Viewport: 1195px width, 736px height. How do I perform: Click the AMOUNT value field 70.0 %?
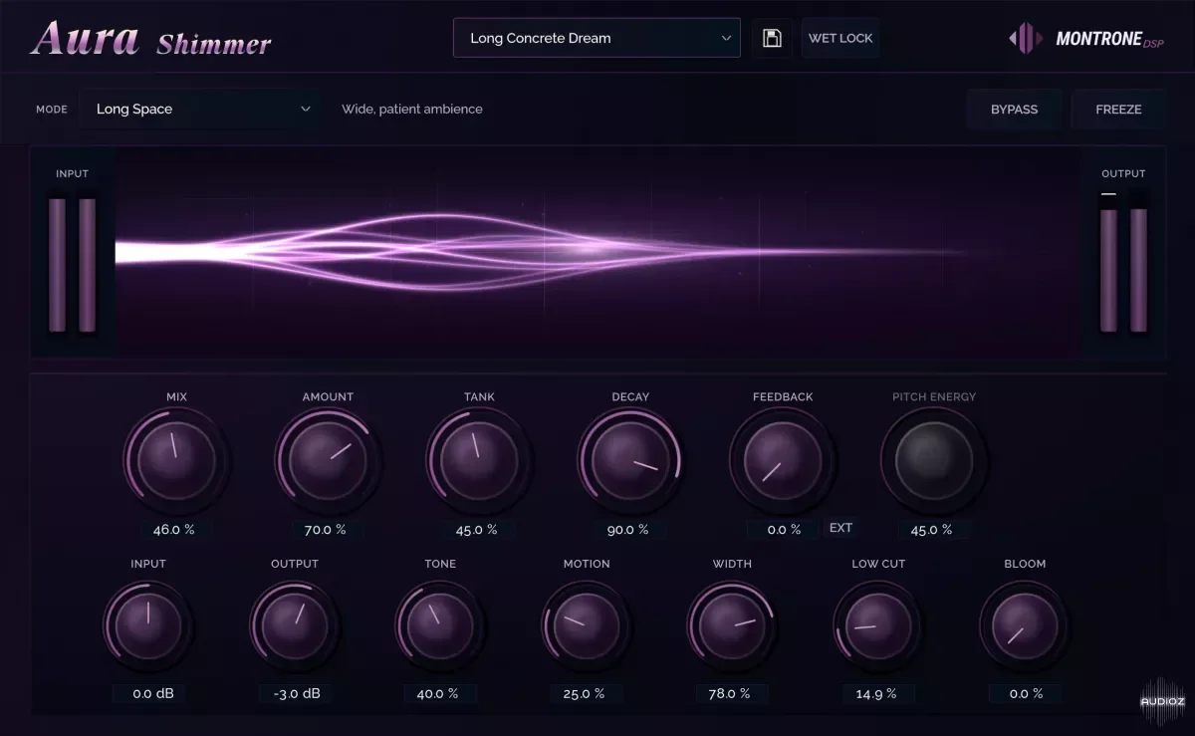tap(327, 530)
